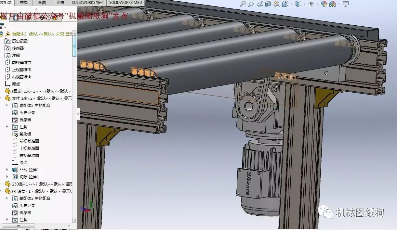The width and height of the screenshot is (397, 230).
Task: Open the SOLIDWORKS 插件 tab
Action: coord(88,3)
